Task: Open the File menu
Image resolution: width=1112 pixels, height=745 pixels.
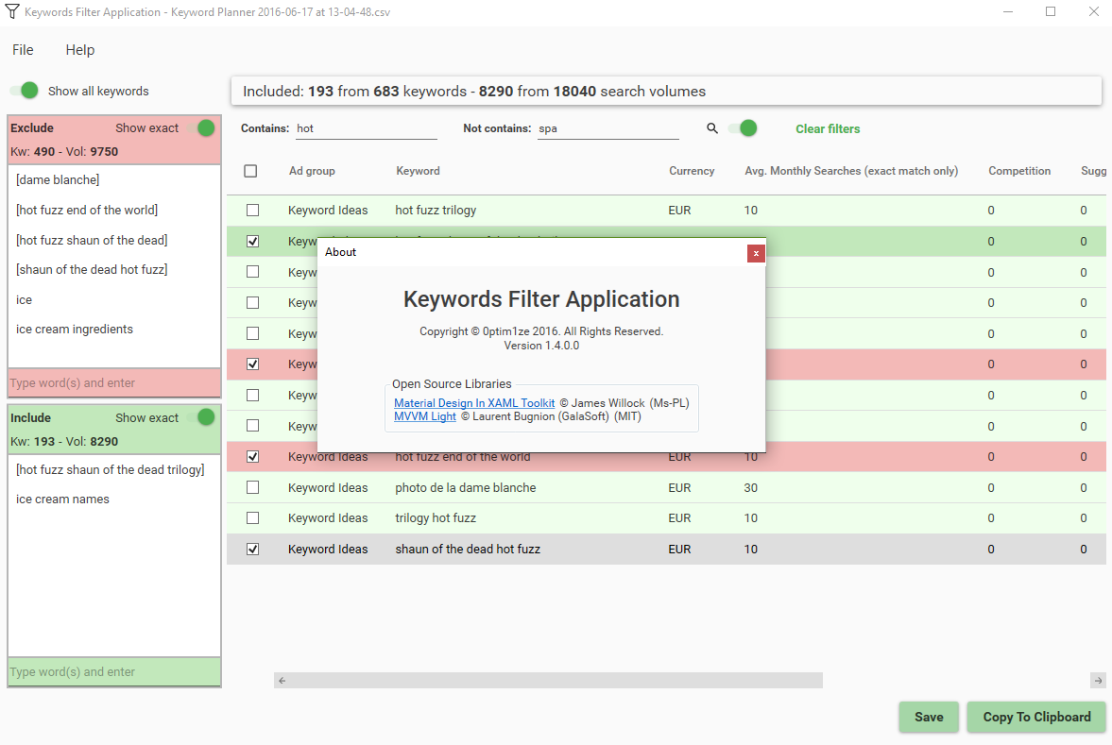Action: pos(23,50)
